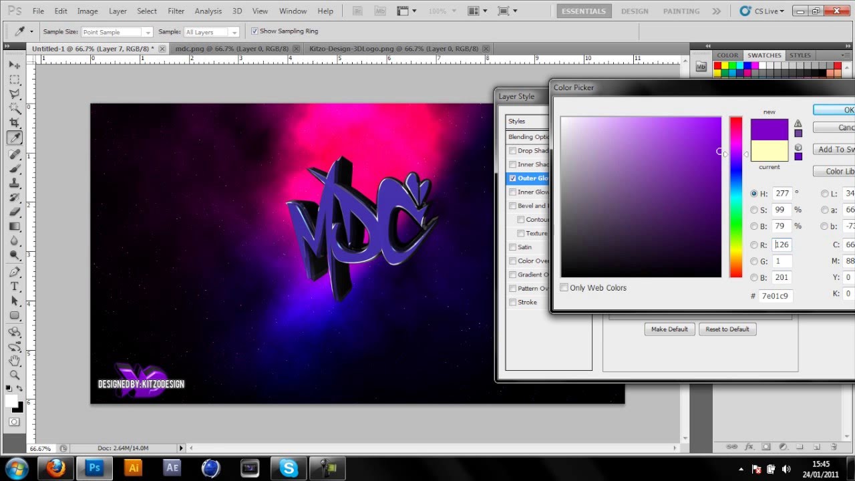Select the Path Selection tool

click(15, 301)
